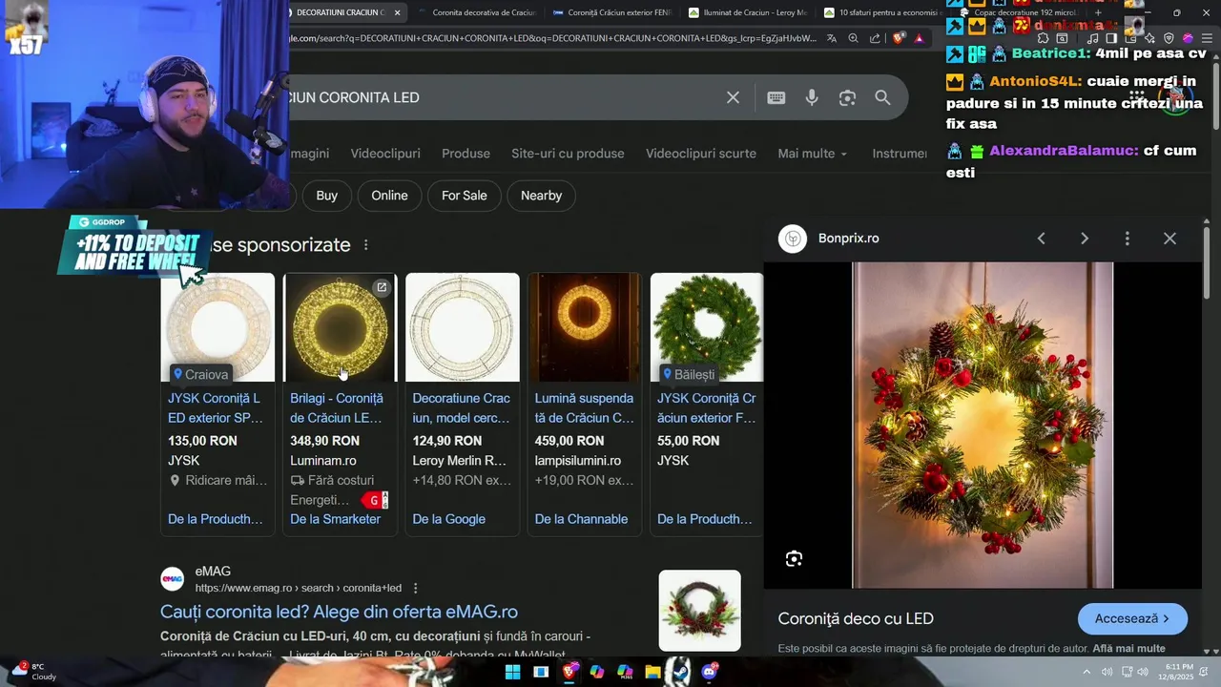
Task: Click 'De la Channable' under lampisilumini product
Action: point(581,519)
